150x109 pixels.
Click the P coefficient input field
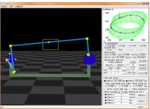pyautogui.click(x=133, y=65)
